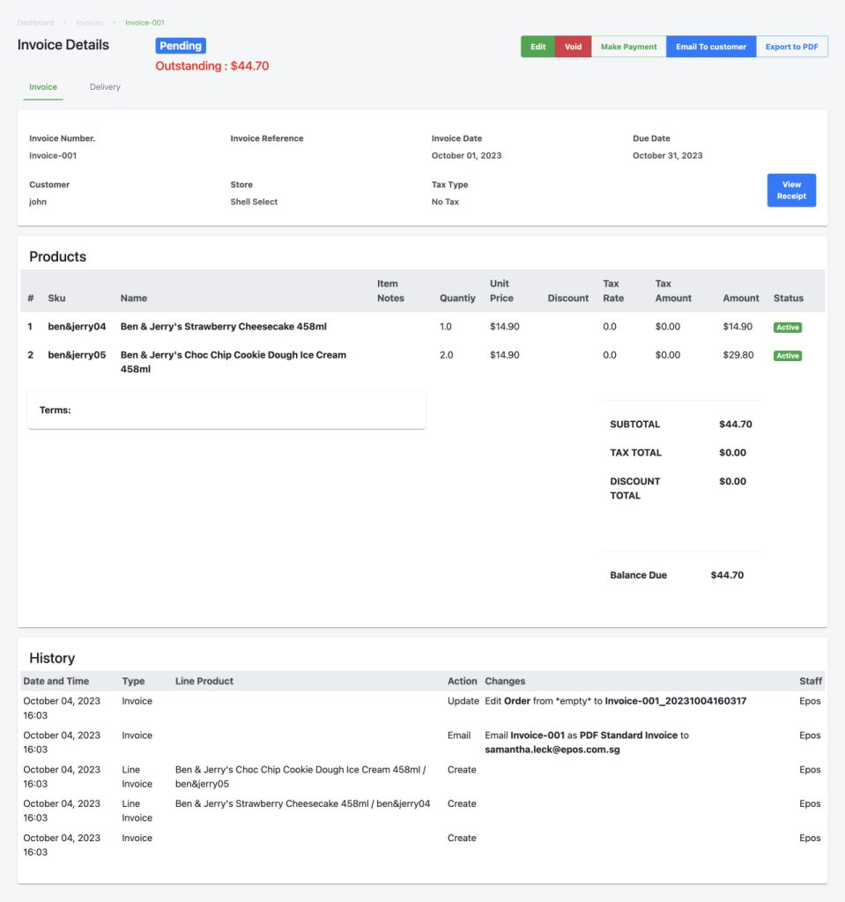Click the No Tax value
The height and width of the screenshot is (902, 845).
[x=445, y=202]
